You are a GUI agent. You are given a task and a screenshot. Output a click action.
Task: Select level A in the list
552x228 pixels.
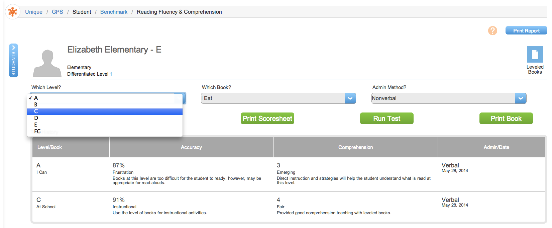[36, 98]
